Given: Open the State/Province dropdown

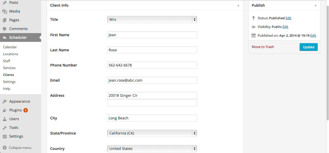Looking at the screenshot, I should (x=152, y=133).
